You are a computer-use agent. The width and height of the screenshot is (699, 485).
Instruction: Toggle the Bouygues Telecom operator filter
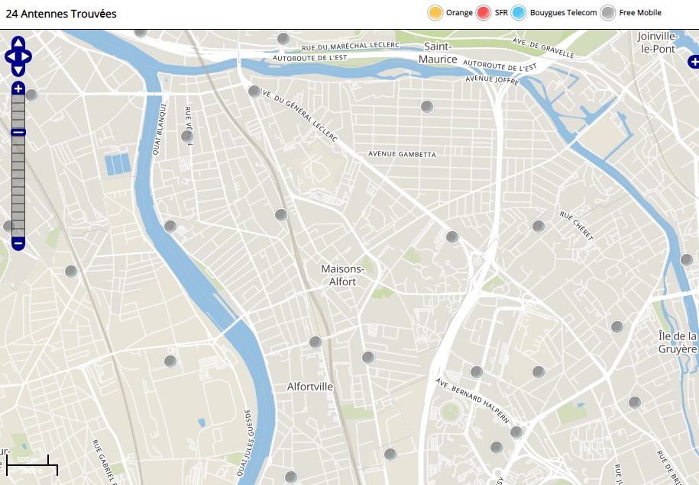(x=519, y=13)
